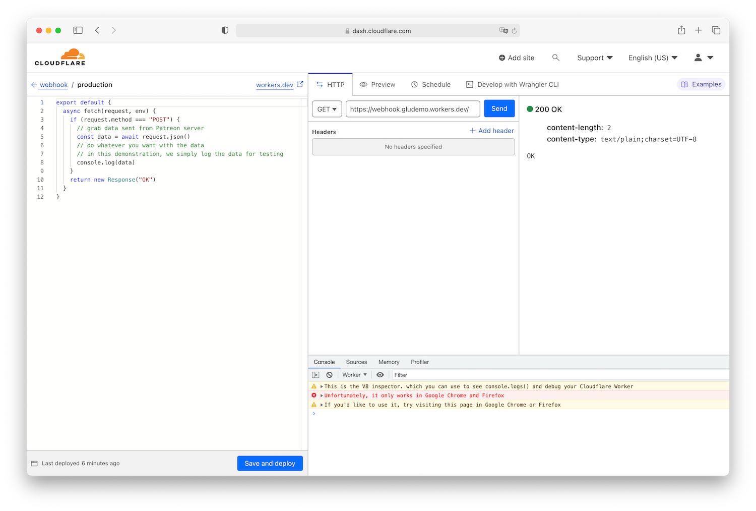
Task: Click the Send button
Action: pos(499,108)
